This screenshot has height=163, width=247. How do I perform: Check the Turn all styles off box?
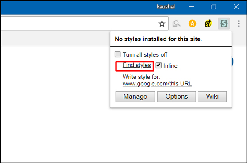pyautogui.click(x=117, y=54)
